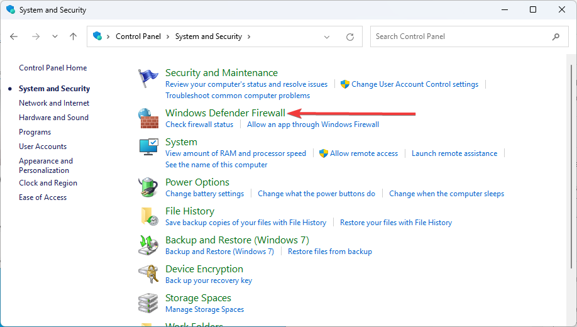Expand the address bar history dropdown

pyautogui.click(x=326, y=37)
